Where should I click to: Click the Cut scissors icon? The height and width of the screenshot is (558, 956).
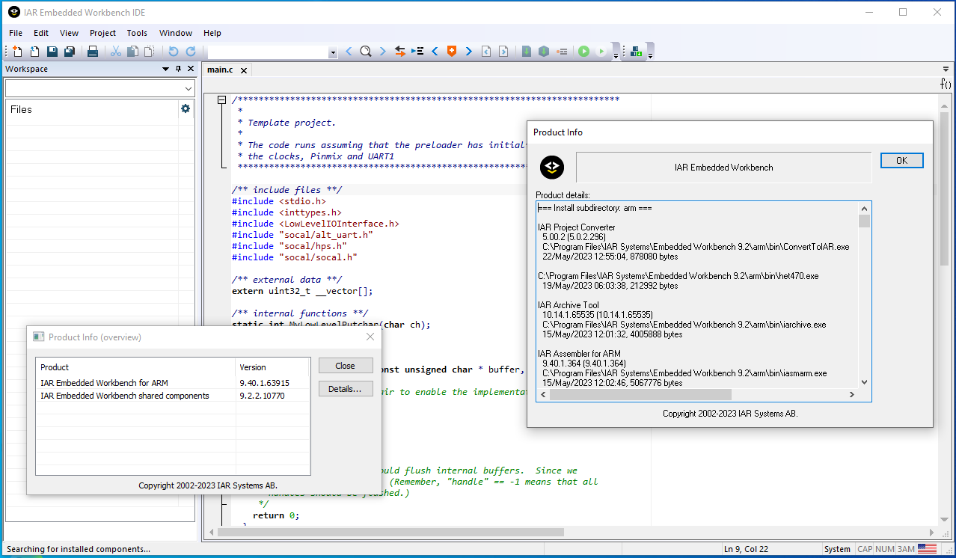click(x=116, y=52)
